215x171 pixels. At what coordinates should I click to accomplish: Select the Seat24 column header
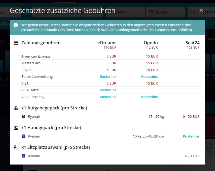click(x=192, y=43)
